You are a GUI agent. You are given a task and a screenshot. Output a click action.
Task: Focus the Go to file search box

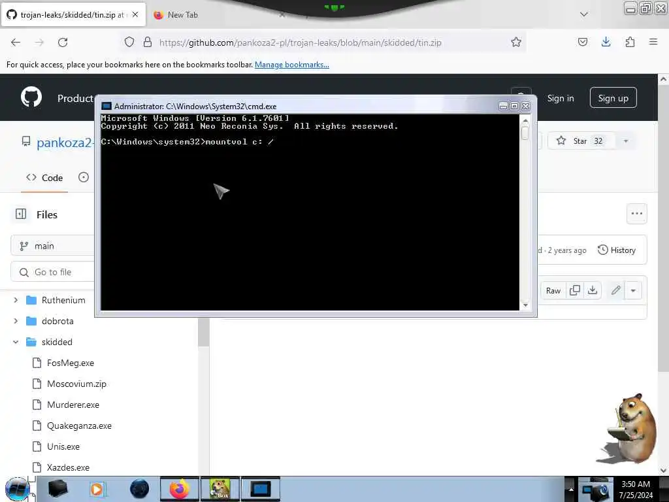pos(52,272)
